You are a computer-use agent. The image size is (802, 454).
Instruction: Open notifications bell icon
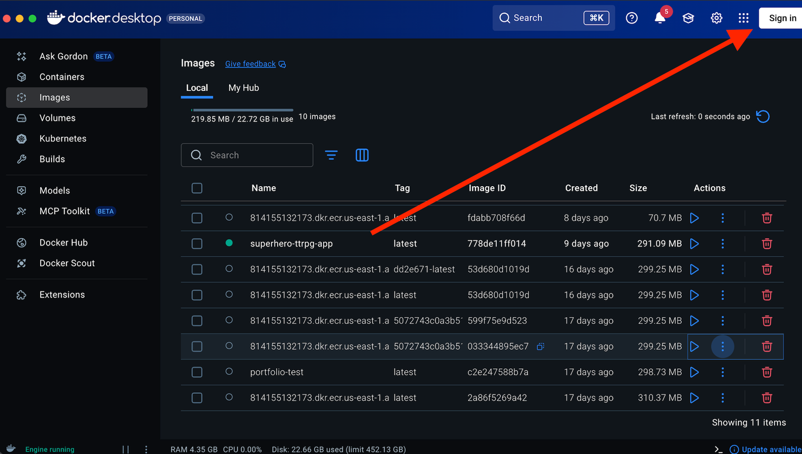660,18
